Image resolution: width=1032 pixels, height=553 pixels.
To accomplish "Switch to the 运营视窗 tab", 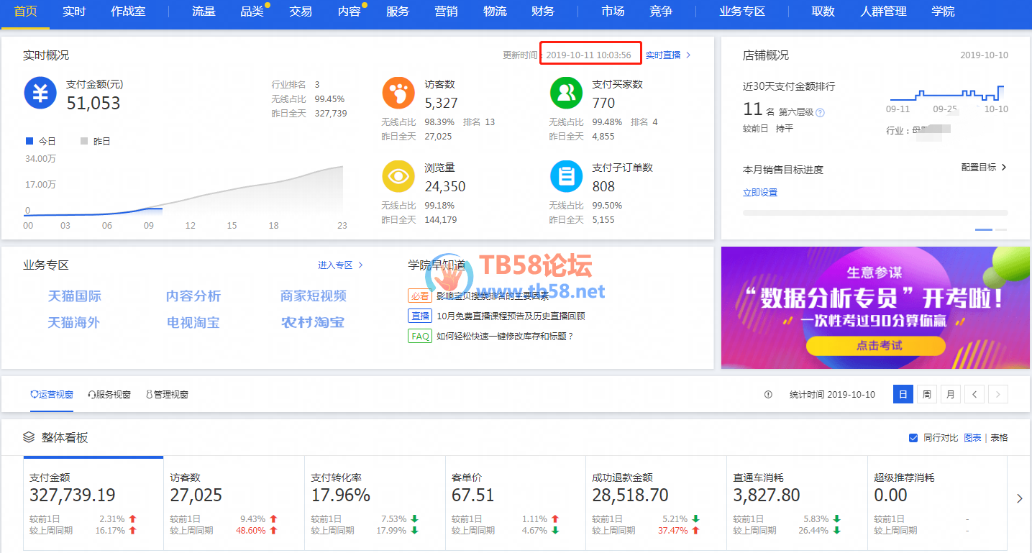I will [52, 395].
